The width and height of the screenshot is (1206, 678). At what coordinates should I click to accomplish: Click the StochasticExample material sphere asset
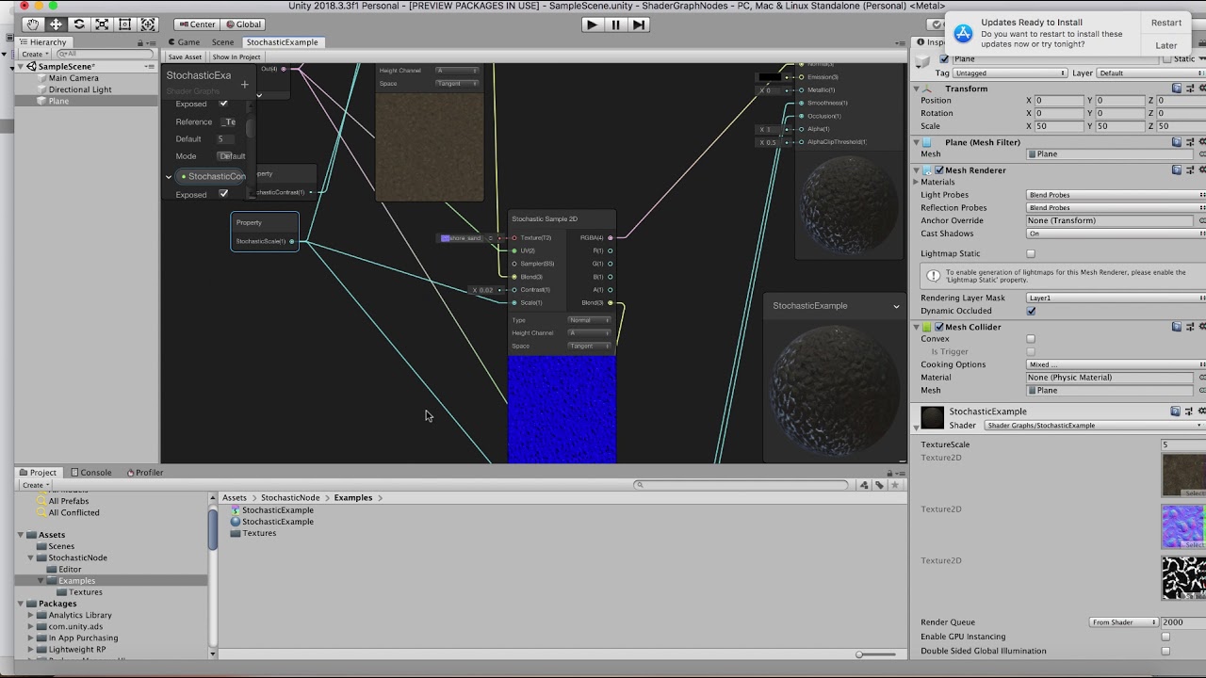[272, 522]
